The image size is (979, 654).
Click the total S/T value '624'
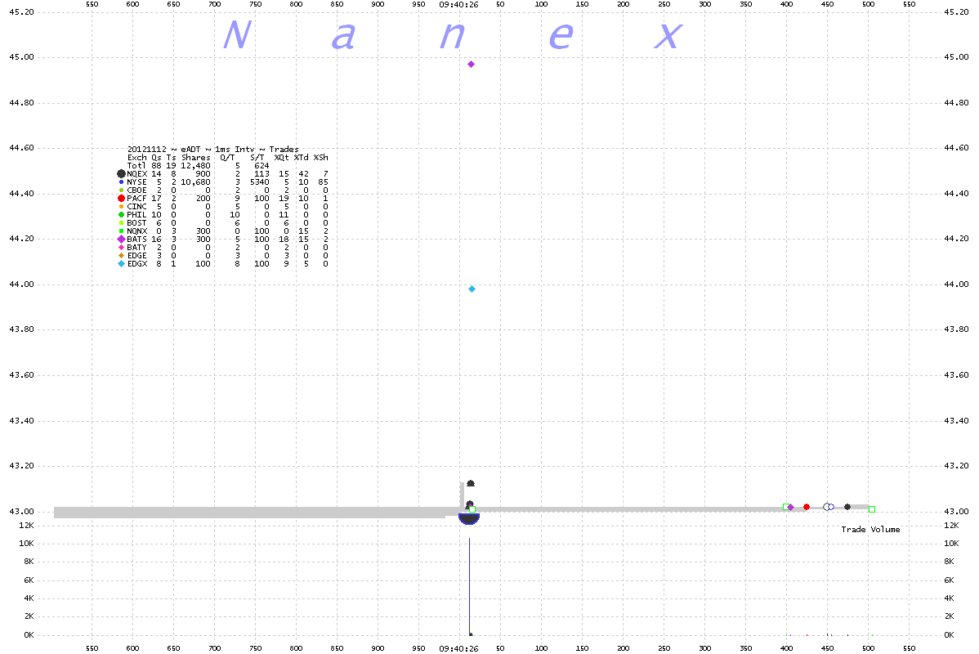(262, 165)
